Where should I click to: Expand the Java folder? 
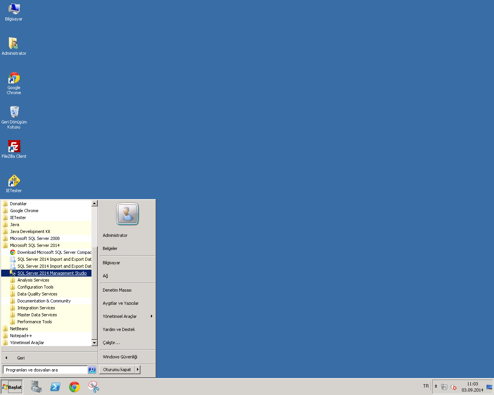(46, 225)
